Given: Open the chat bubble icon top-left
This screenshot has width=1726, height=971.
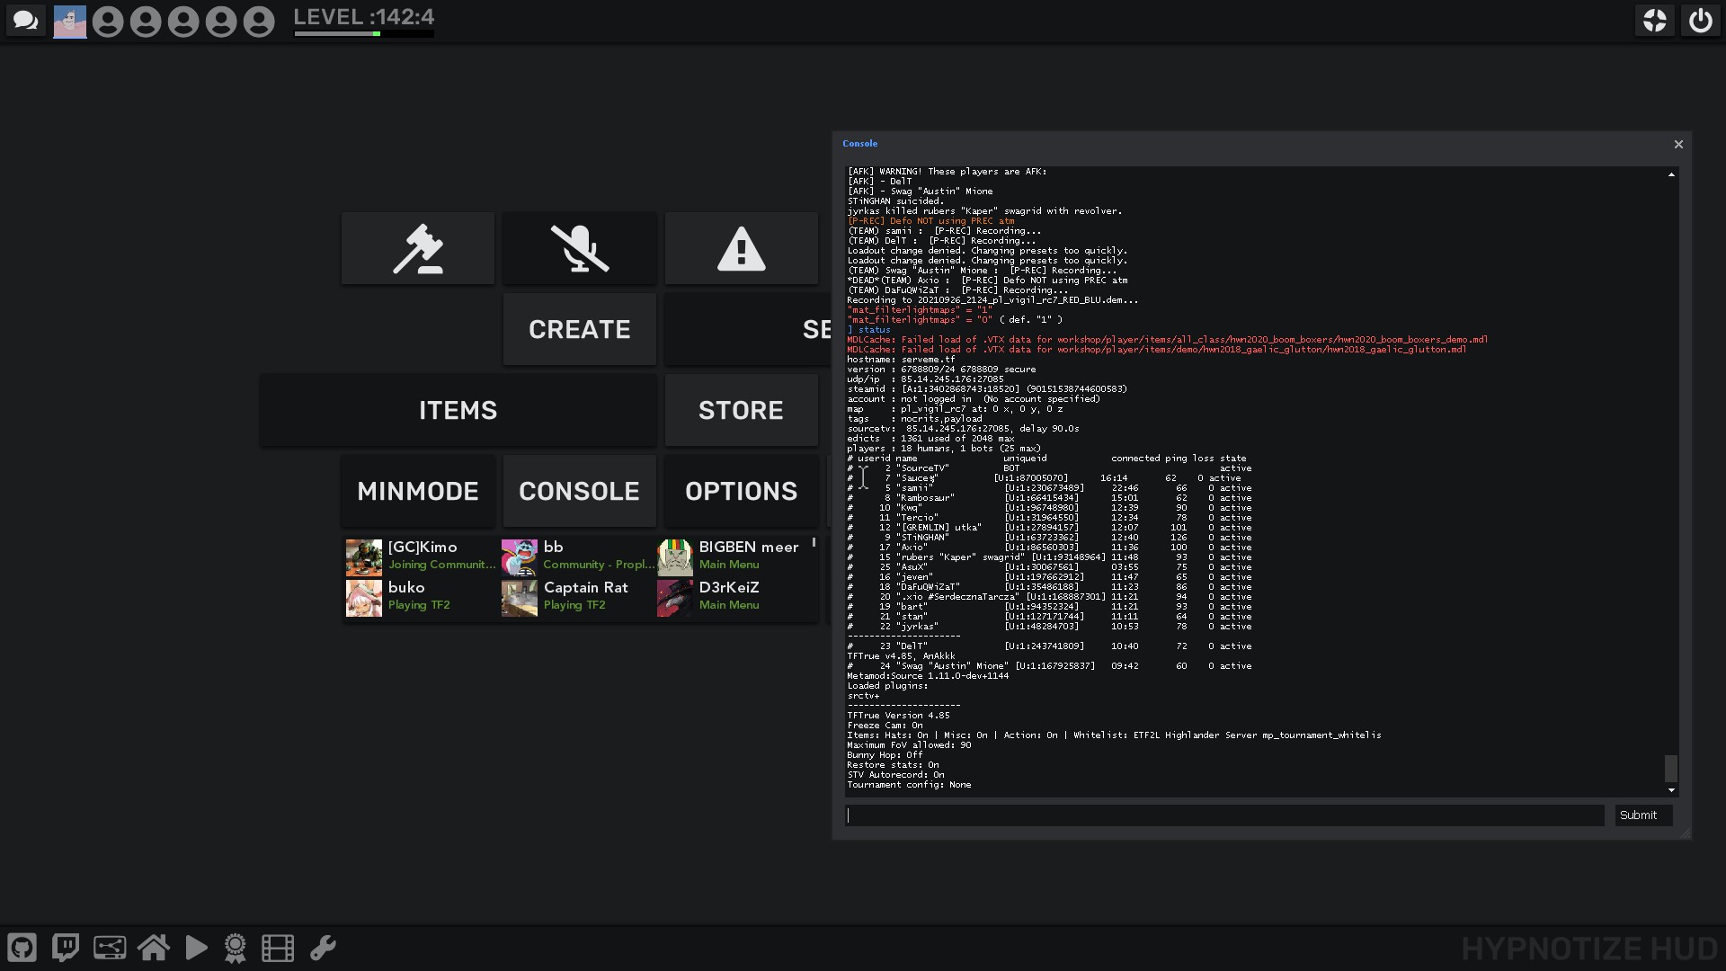Looking at the screenshot, I should [25, 21].
